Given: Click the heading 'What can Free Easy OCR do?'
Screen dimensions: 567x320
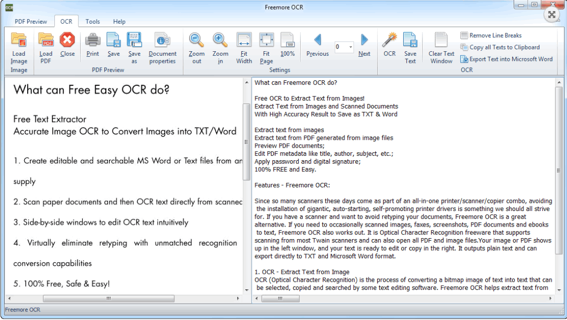Looking at the screenshot, I should [92, 90].
